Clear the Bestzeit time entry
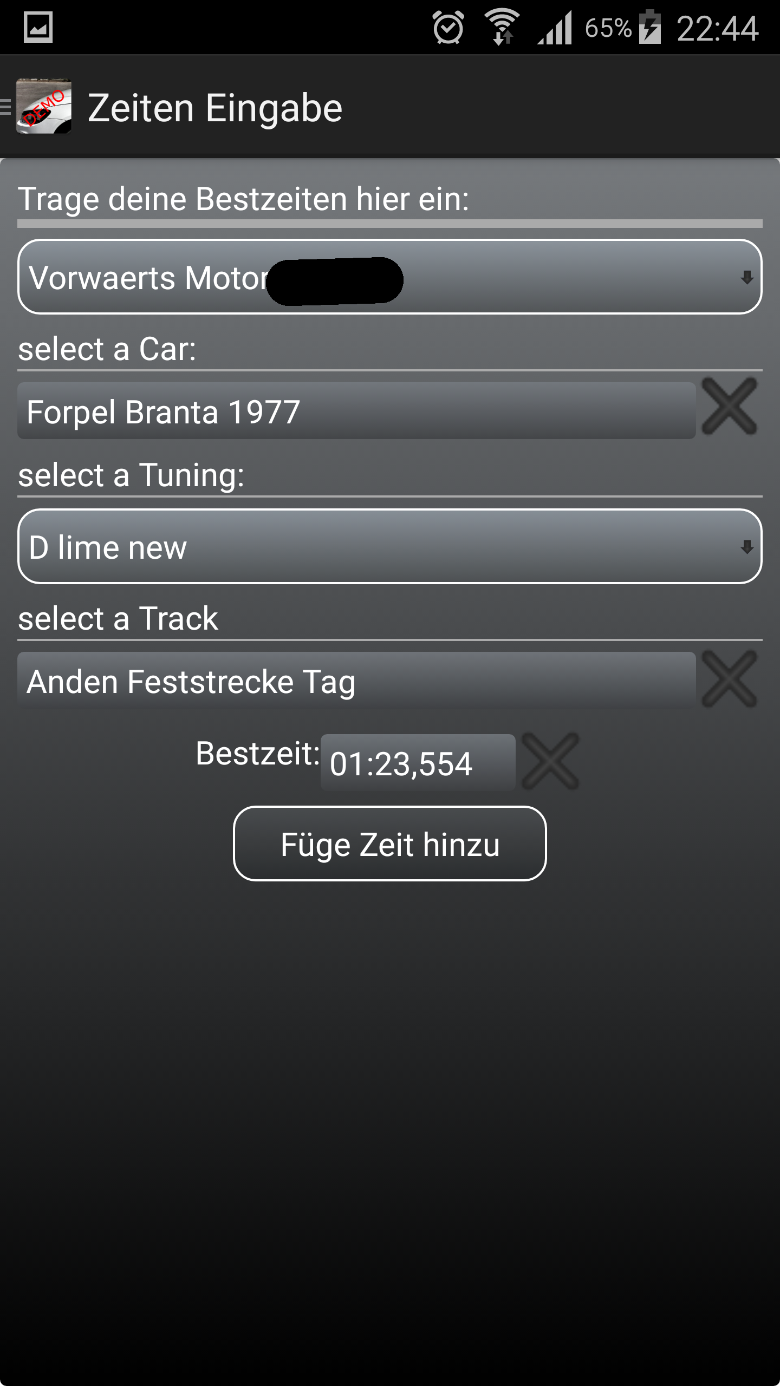Image resolution: width=780 pixels, height=1386 pixels. (550, 761)
